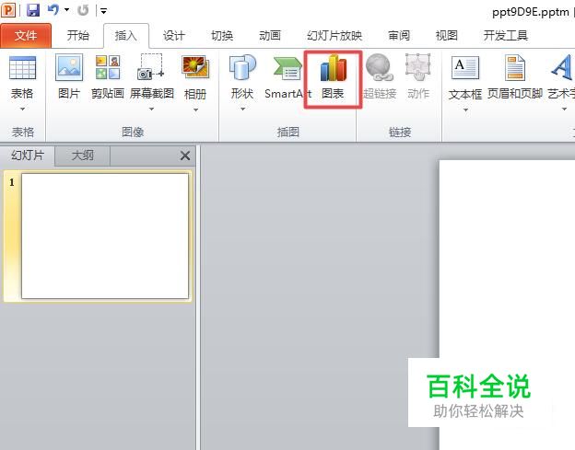Screen dimensions: 575x450
Task: Select the 插入 ribbon tab
Action: (x=126, y=36)
